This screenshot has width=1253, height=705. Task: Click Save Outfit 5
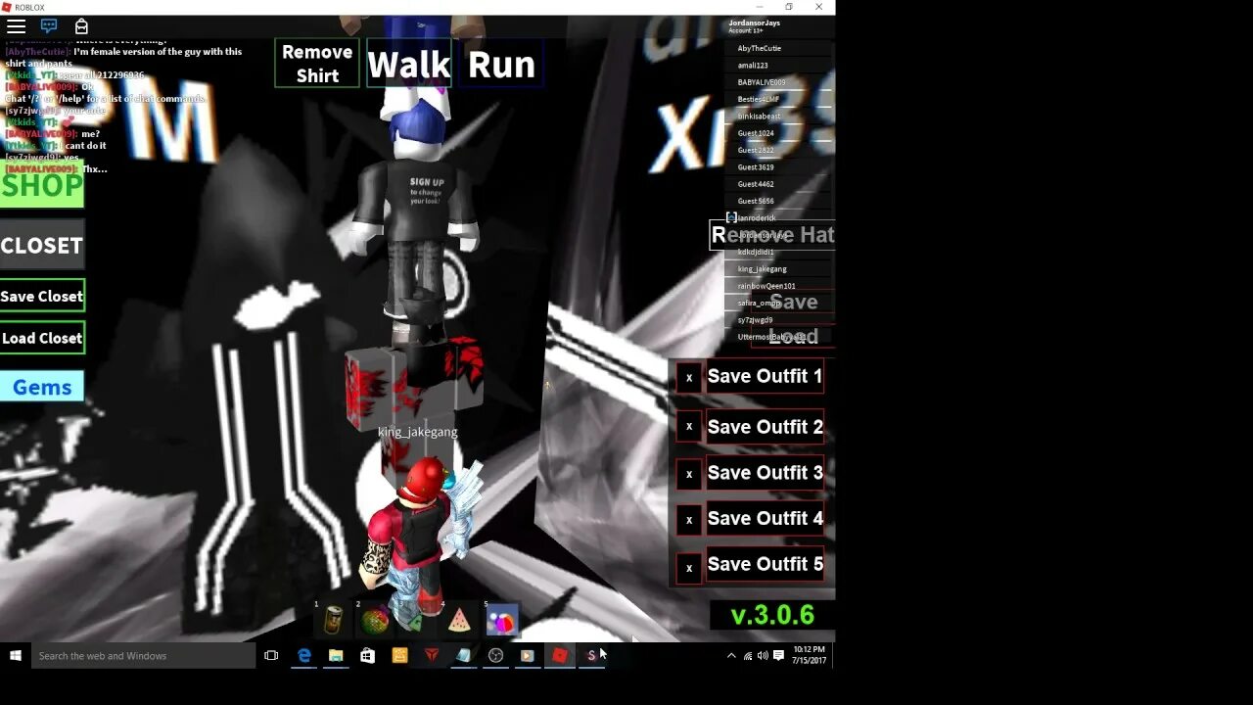(x=765, y=564)
